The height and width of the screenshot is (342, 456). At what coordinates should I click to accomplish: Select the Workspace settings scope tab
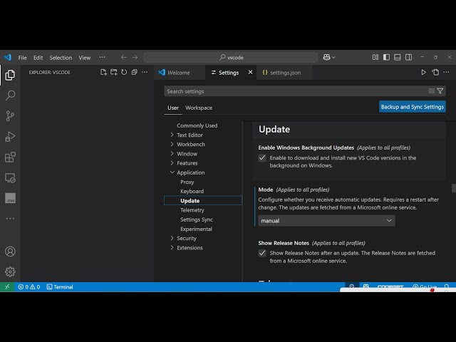point(199,108)
